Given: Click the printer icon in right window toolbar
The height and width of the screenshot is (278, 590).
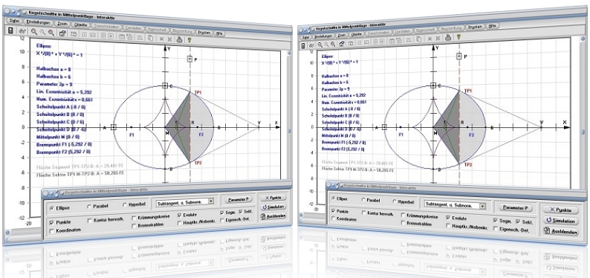Looking at the screenshot, I should click(448, 37).
